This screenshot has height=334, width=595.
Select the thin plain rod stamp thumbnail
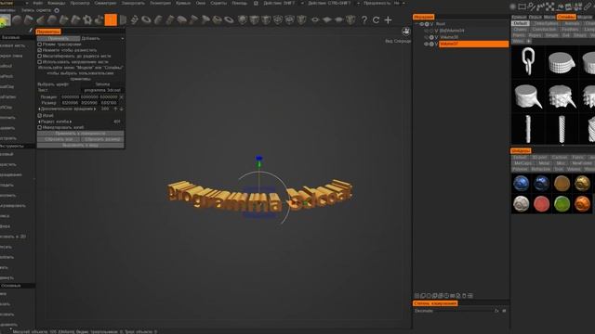[528, 129]
